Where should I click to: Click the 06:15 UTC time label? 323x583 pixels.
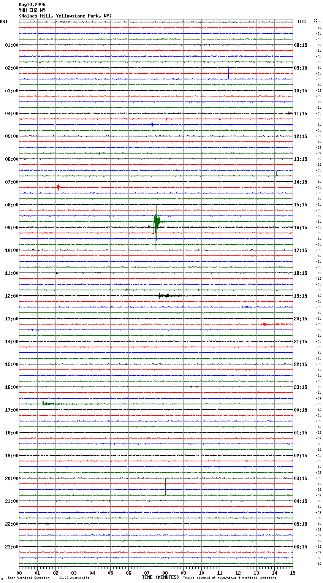pos(301,547)
